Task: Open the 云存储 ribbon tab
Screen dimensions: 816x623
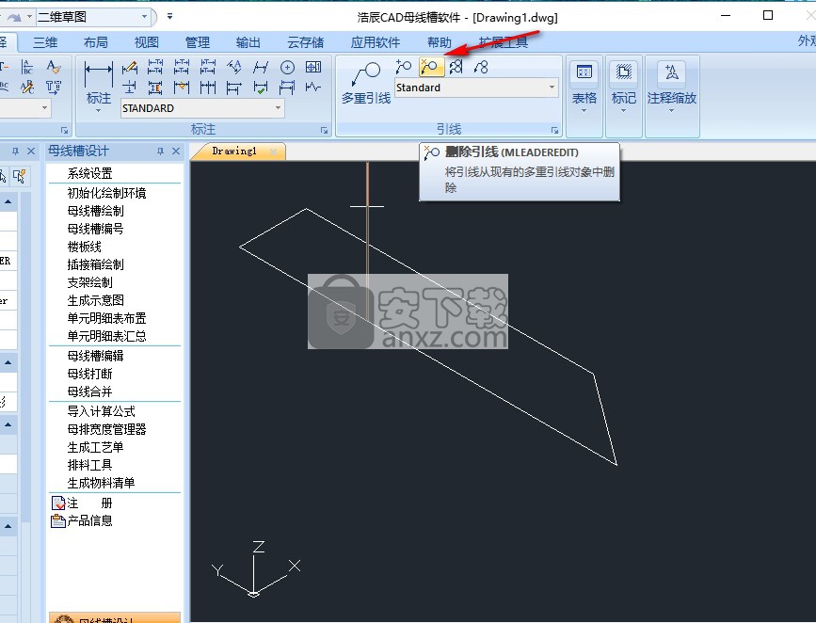Action: (x=306, y=42)
